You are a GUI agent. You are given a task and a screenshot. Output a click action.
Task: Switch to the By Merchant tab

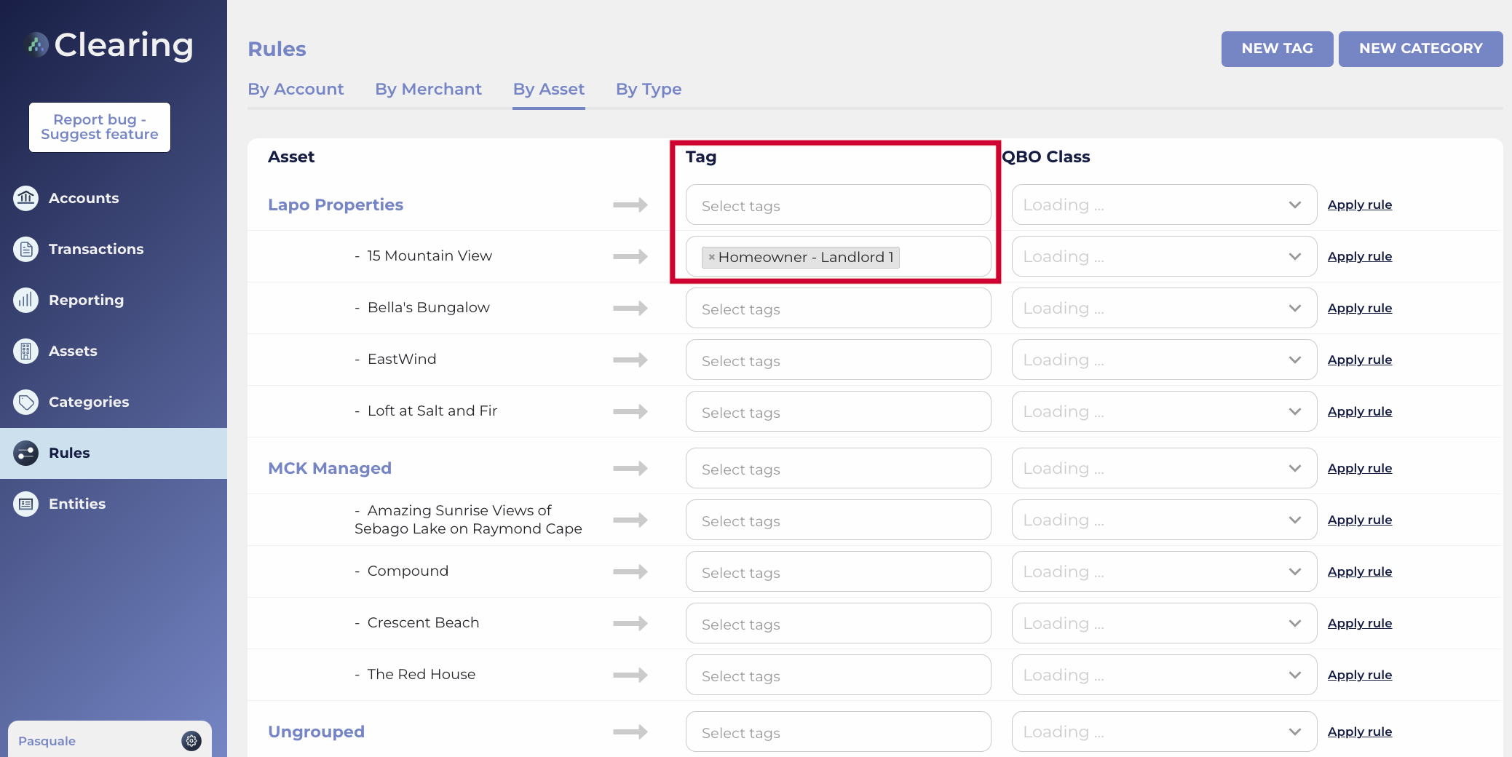428,89
